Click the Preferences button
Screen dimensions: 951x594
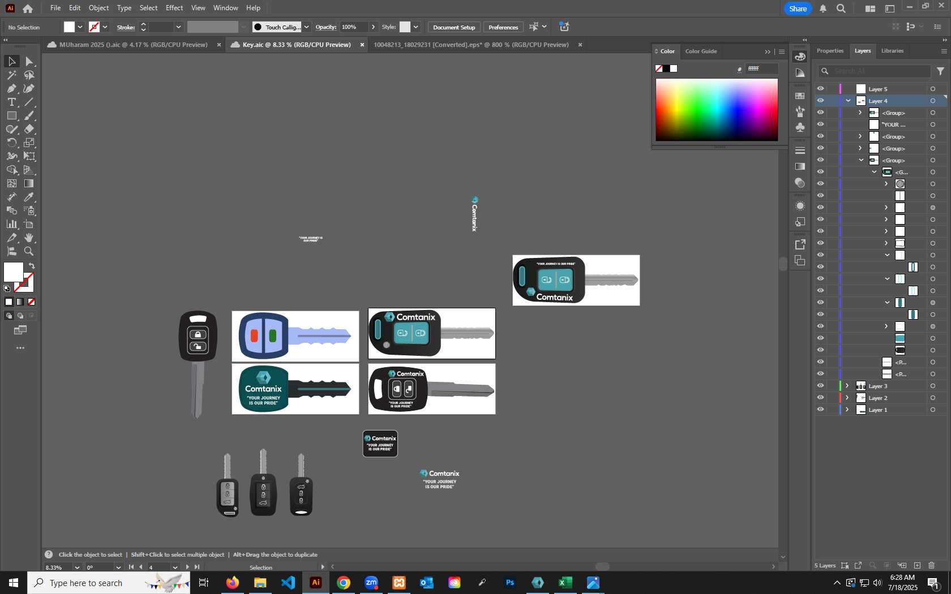pyautogui.click(x=503, y=27)
